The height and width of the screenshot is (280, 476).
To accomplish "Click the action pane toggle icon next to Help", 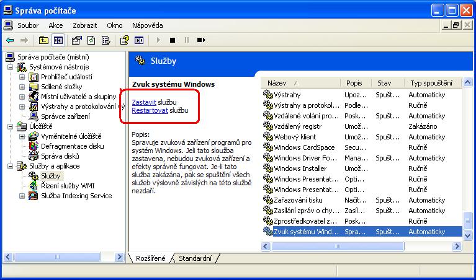I will coord(139,40).
